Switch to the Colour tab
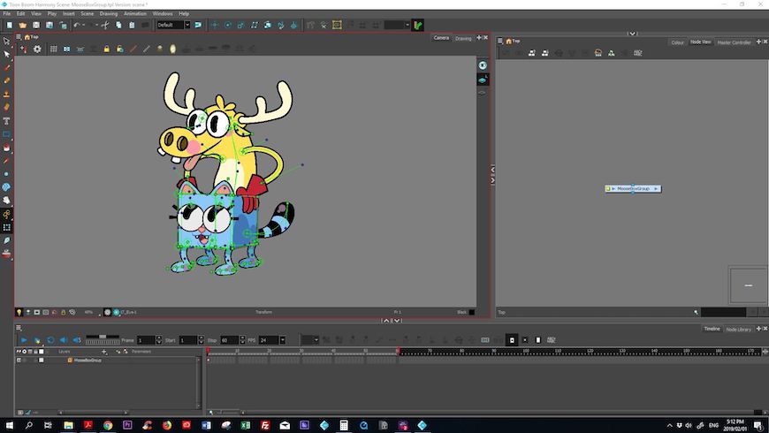The width and height of the screenshot is (769, 433). pos(677,42)
